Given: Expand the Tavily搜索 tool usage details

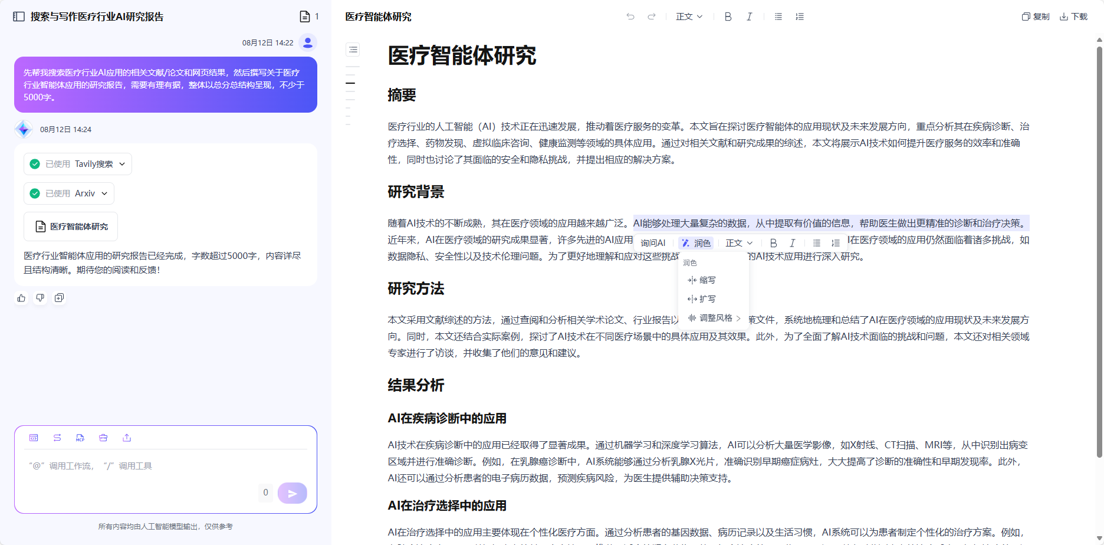Looking at the screenshot, I should [x=78, y=164].
